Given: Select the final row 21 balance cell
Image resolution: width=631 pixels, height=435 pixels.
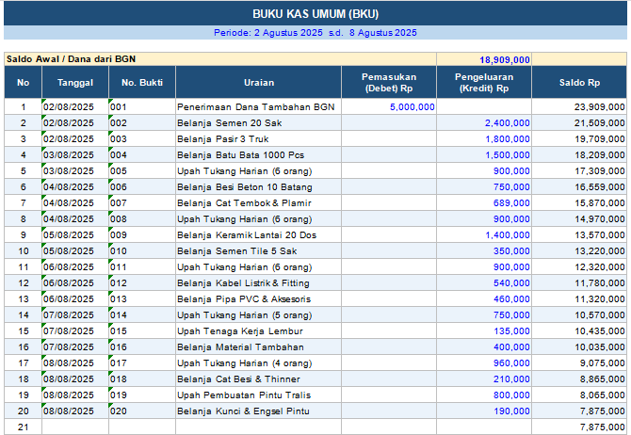Looking at the screenshot, I should point(579,427).
